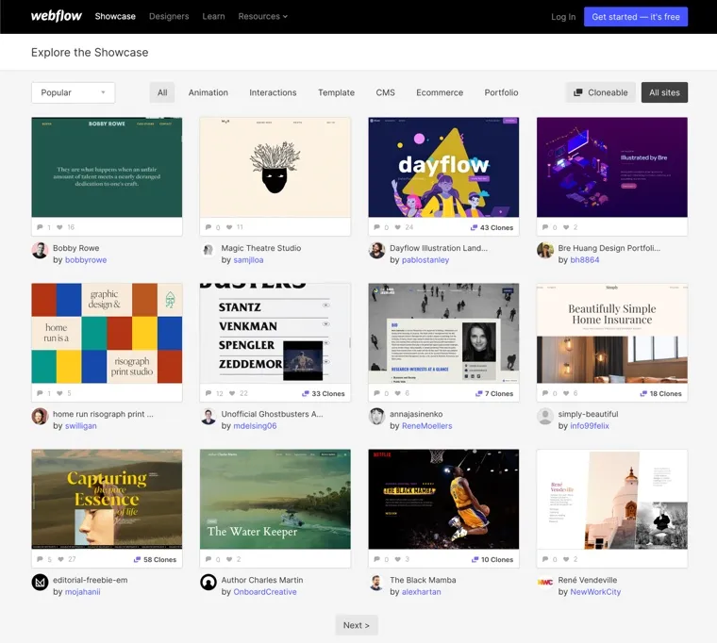Like the annajasinenko site
Image resolution: width=717 pixels, height=643 pixels.
click(398, 393)
